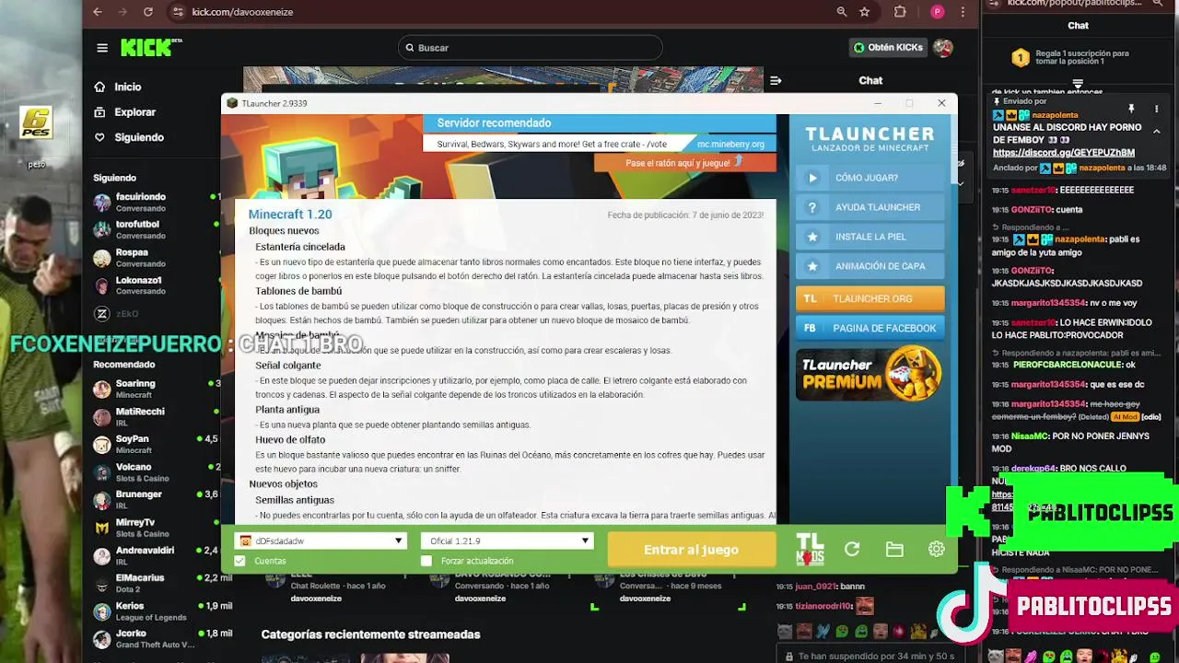The image size is (1179, 663).
Task: Open Chrome profile avatar P
Action: coord(938,12)
